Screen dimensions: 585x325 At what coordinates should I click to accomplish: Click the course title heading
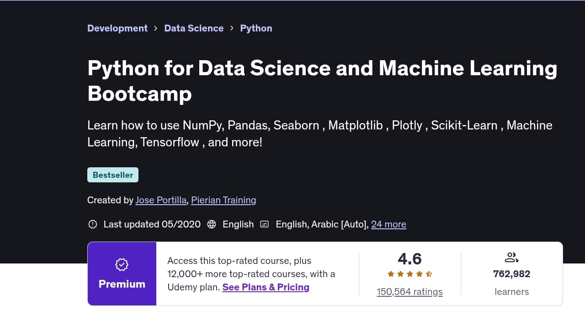pyautogui.click(x=322, y=81)
